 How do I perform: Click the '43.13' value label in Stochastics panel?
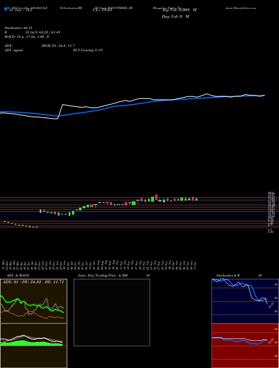point(271,305)
